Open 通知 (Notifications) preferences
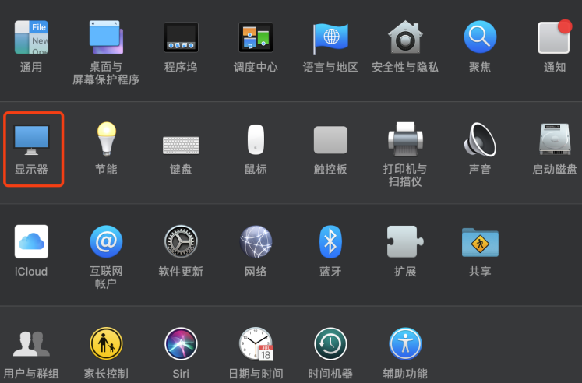Screen dimensions: 582x383 point(555,37)
